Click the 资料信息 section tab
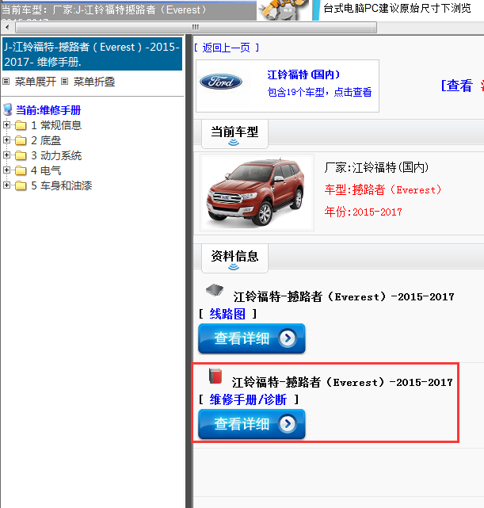The width and height of the screenshot is (484, 508). tap(234, 258)
